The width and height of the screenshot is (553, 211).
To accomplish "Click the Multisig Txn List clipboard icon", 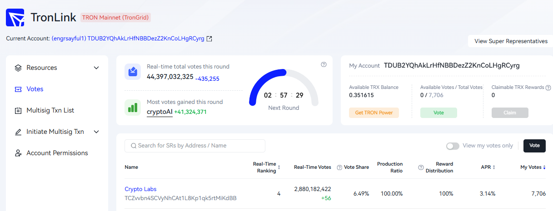I will (x=18, y=110).
